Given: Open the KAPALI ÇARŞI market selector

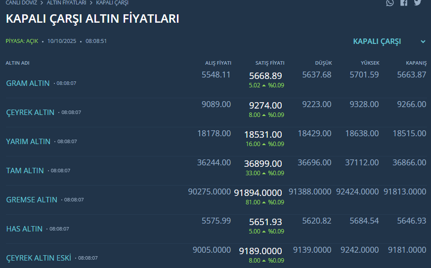Looking at the screenshot, I should point(377,41).
